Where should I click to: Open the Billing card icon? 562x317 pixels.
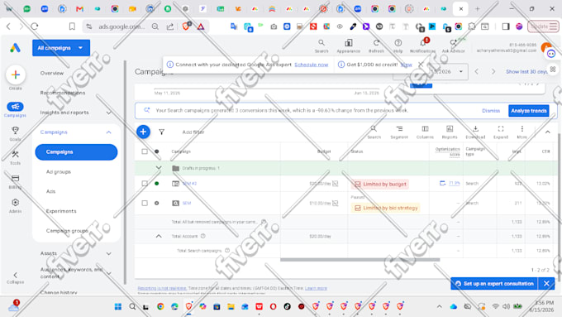click(x=15, y=179)
